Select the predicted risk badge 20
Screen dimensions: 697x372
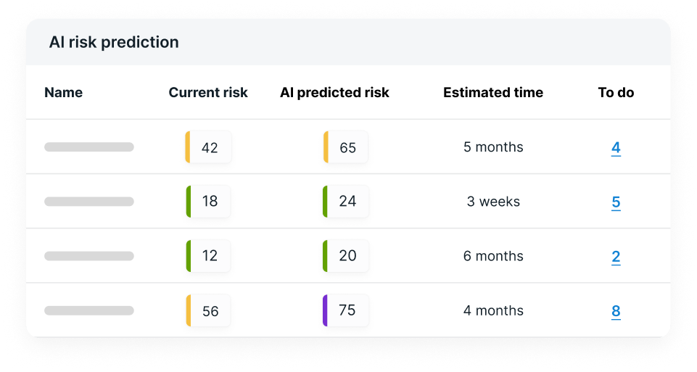tap(346, 256)
